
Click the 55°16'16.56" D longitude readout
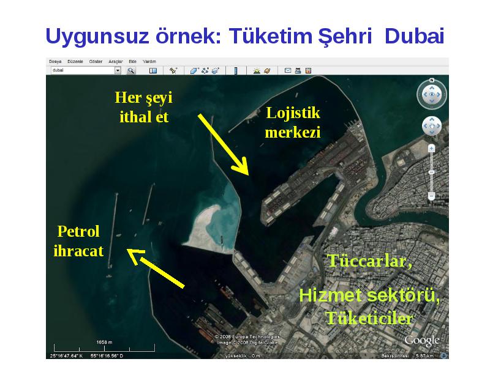coord(107,356)
